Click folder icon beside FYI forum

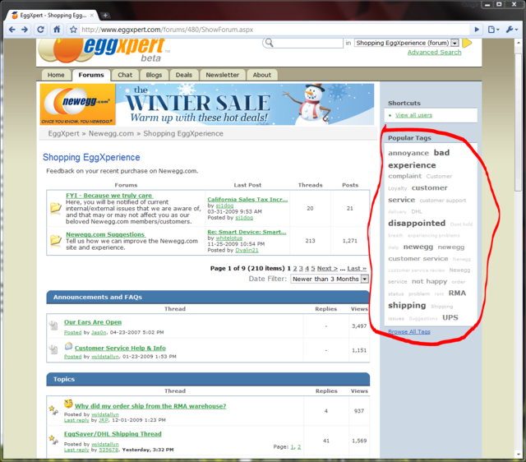coord(55,207)
